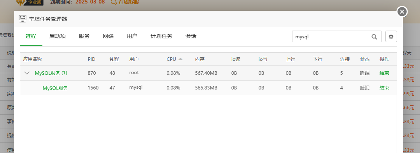End the PID 870 process
The image size is (420, 153).
tap(384, 73)
